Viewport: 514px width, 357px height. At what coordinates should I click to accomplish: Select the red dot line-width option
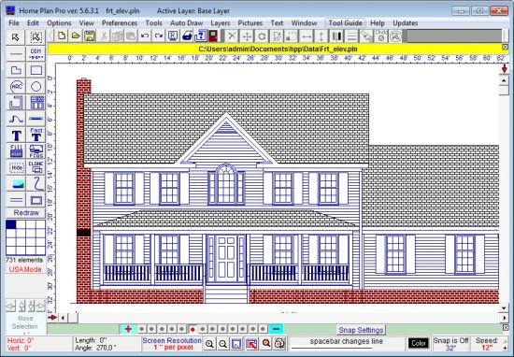[193, 329]
